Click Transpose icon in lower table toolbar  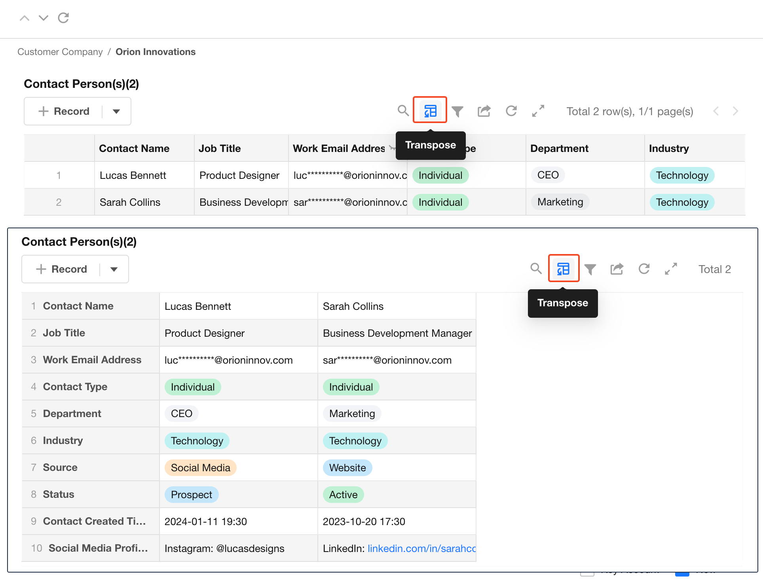563,269
